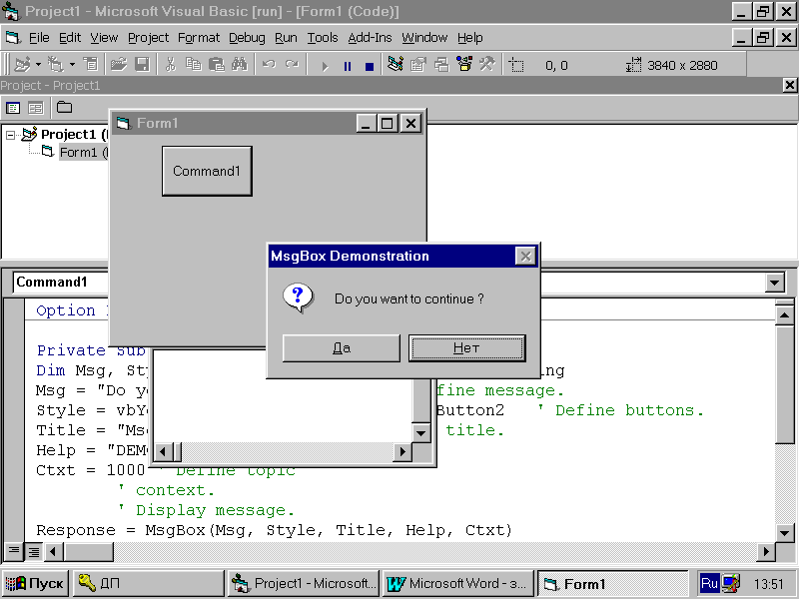Open the Menu Editor toolbar icon
The height and width of the screenshot is (599, 799).
[91, 65]
